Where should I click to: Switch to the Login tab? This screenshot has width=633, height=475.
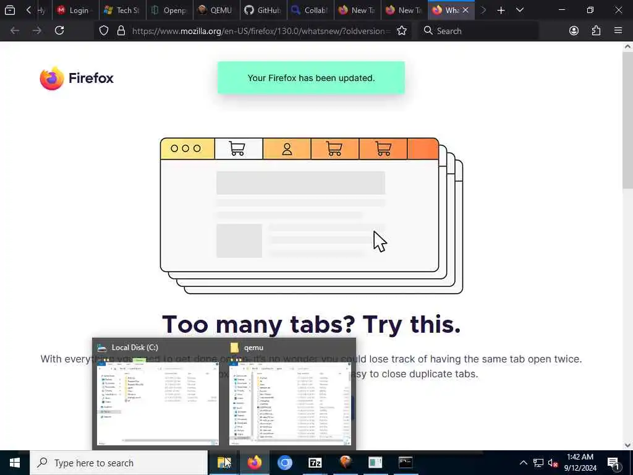pos(75,10)
